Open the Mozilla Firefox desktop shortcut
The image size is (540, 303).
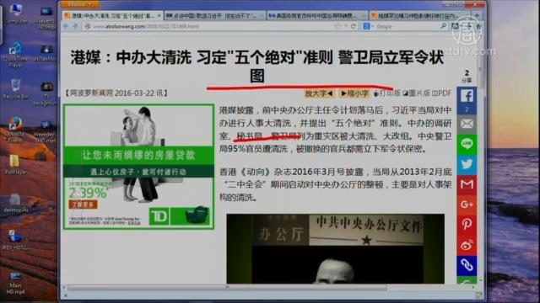15,130
